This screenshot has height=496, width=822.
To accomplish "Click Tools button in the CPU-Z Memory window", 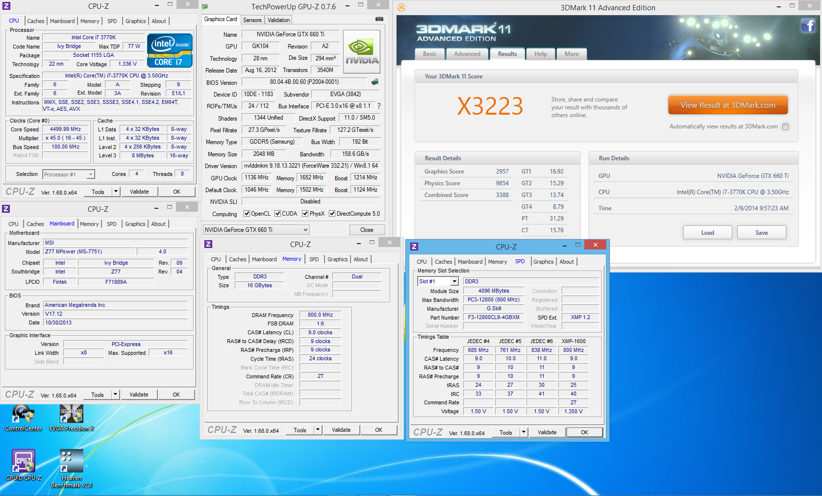I will [x=300, y=430].
